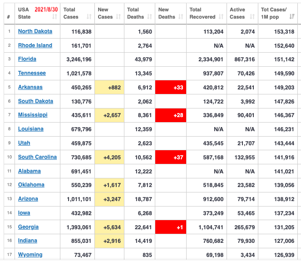The width and height of the screenshot is (301, 261).
Task: Sort by Total Deaths column arrows
Action: click(149, 17)
